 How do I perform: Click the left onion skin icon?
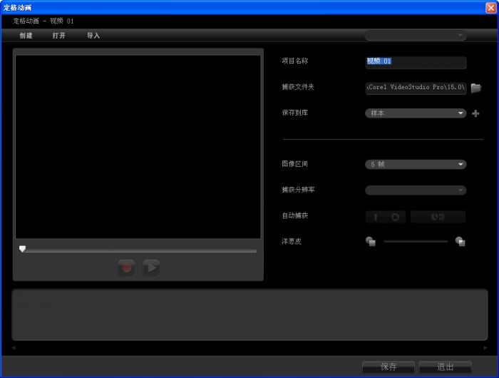tap(371, 242)
